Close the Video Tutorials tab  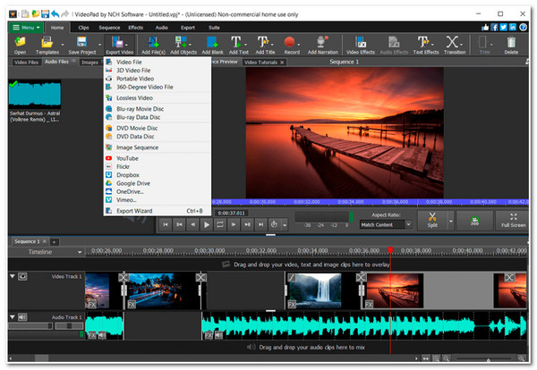[x=282, y=63]
